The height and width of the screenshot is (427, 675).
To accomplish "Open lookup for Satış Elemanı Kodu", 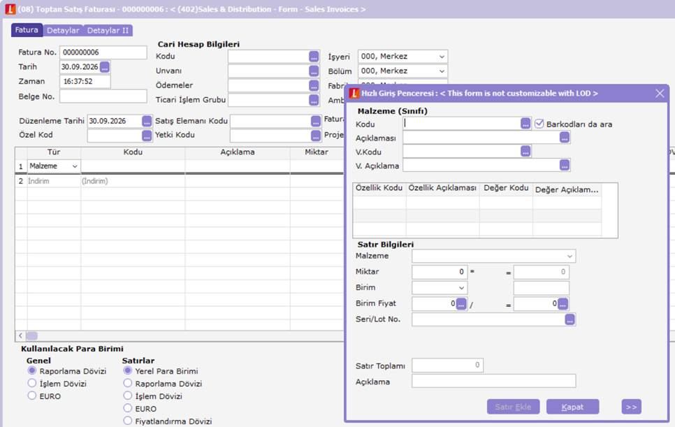I will [x=316, y=122].
